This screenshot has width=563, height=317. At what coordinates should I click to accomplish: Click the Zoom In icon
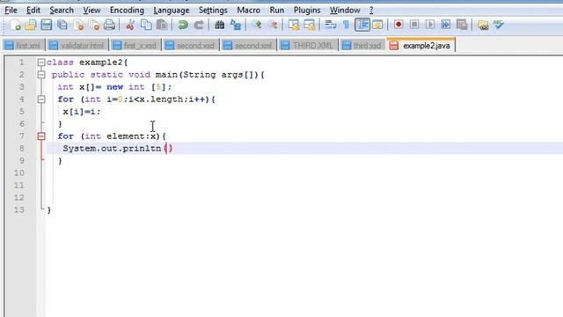pos(257,25)
